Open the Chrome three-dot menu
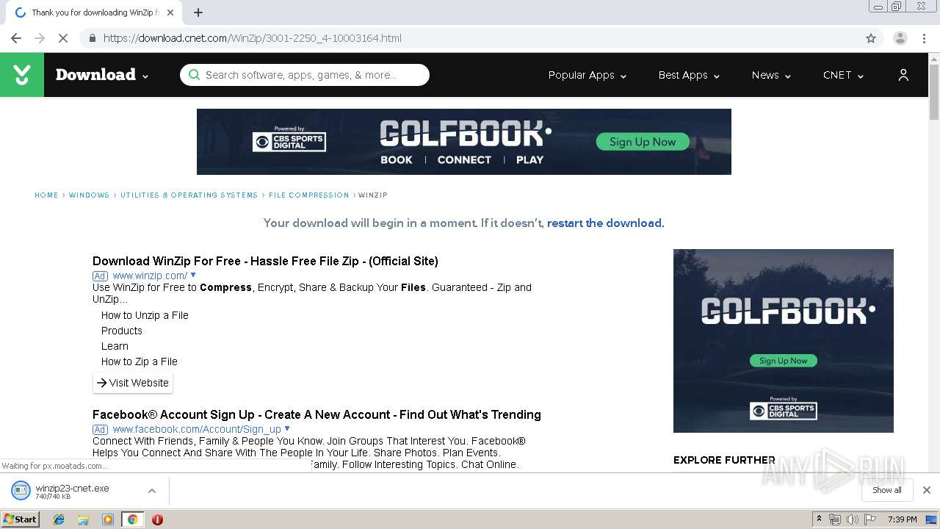Image resolution: width=940 pixels, height=529 pixels. [924, 38]
